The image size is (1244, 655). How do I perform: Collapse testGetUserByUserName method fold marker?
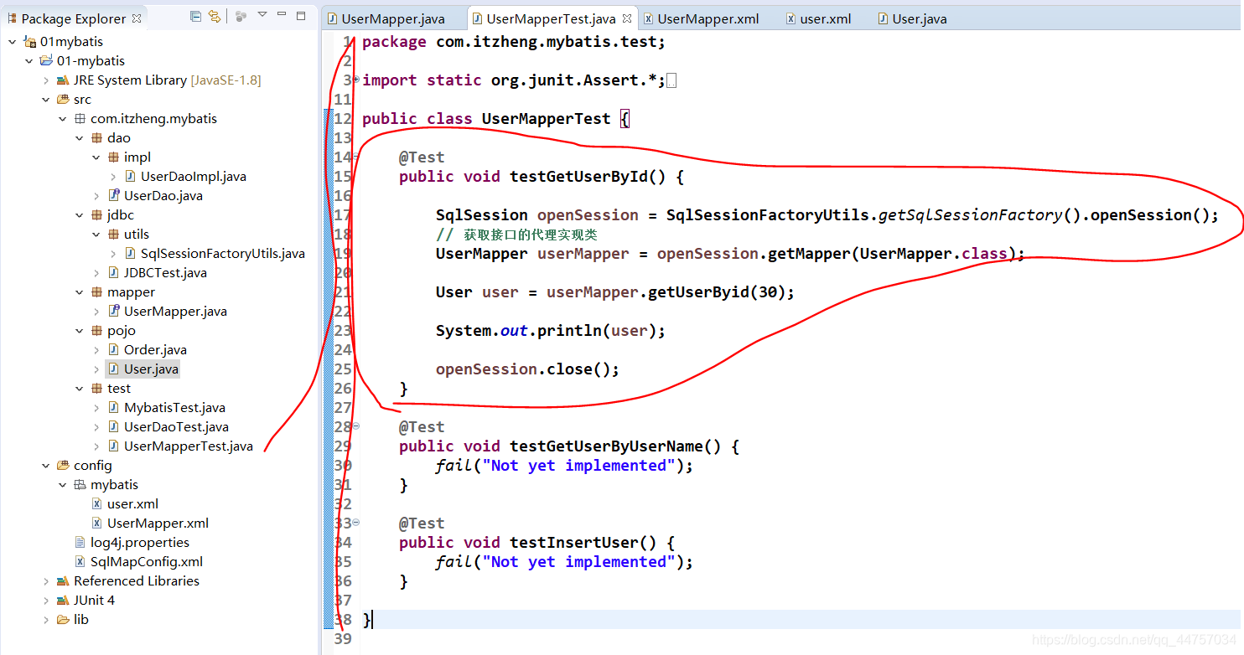tap(356, 426)
